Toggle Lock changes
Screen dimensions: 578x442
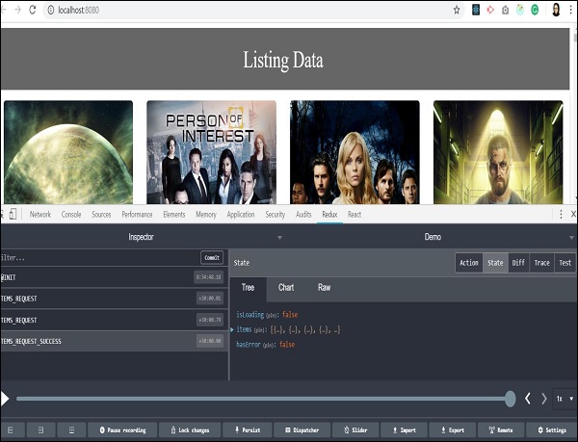[190, 429]
